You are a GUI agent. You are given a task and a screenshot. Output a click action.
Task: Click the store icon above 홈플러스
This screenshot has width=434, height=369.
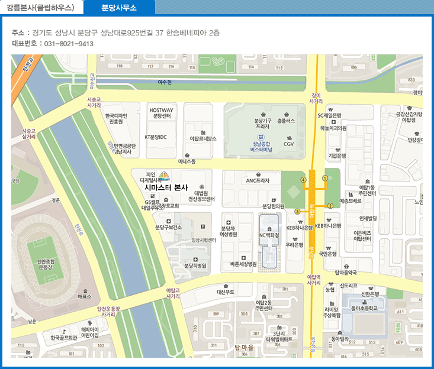pyautogui.click(x=287, y=115)
